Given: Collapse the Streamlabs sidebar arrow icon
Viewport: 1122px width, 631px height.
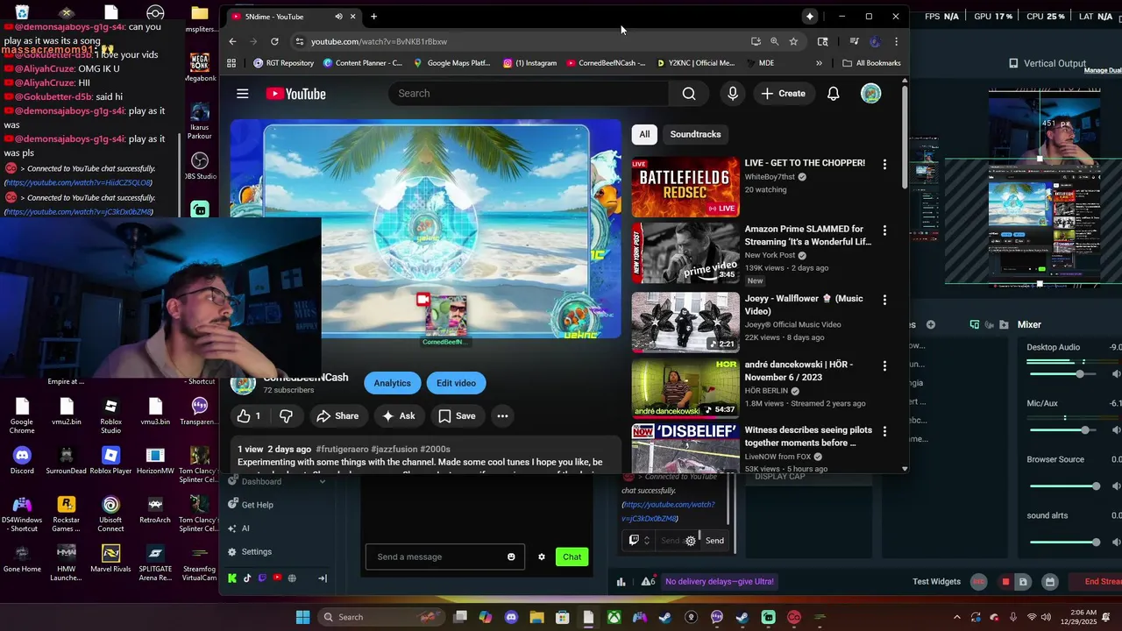Looking at the screenshot, I should (323, 578).
